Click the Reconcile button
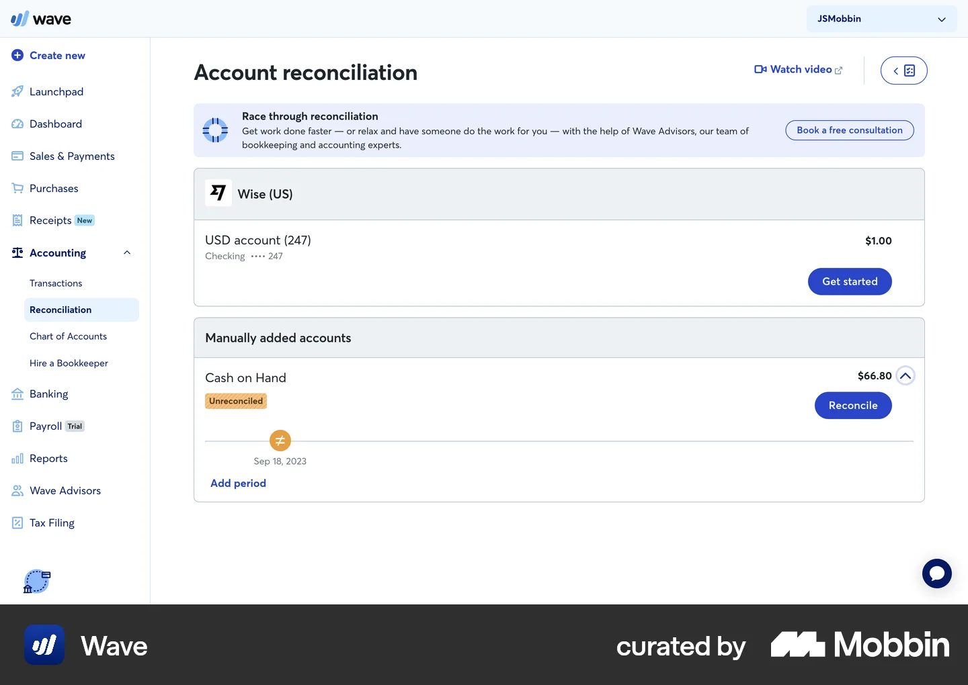 tap(853, 406)
